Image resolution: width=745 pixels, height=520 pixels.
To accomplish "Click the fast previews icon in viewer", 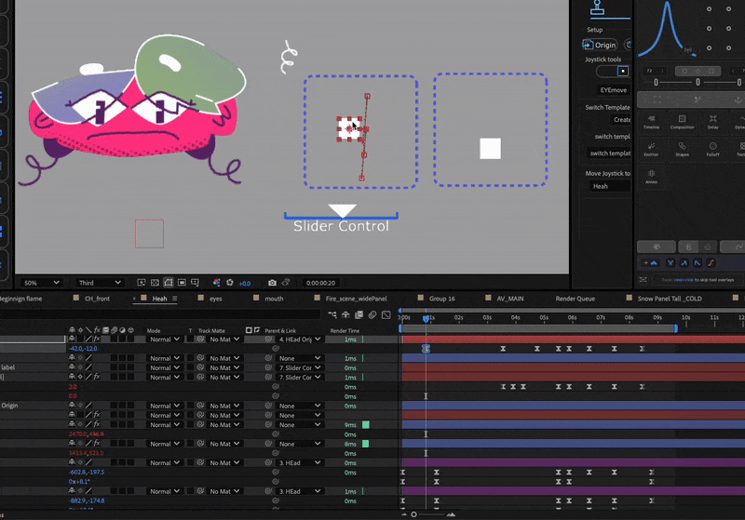I will click(142, 283).
